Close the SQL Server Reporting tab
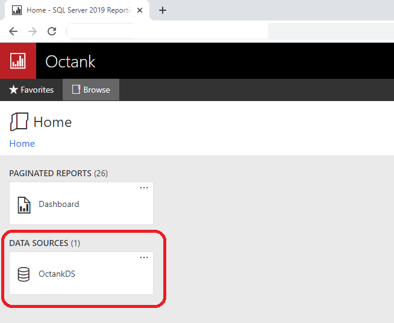This screenshot has height=323, width=394. [x=140, y=10]
